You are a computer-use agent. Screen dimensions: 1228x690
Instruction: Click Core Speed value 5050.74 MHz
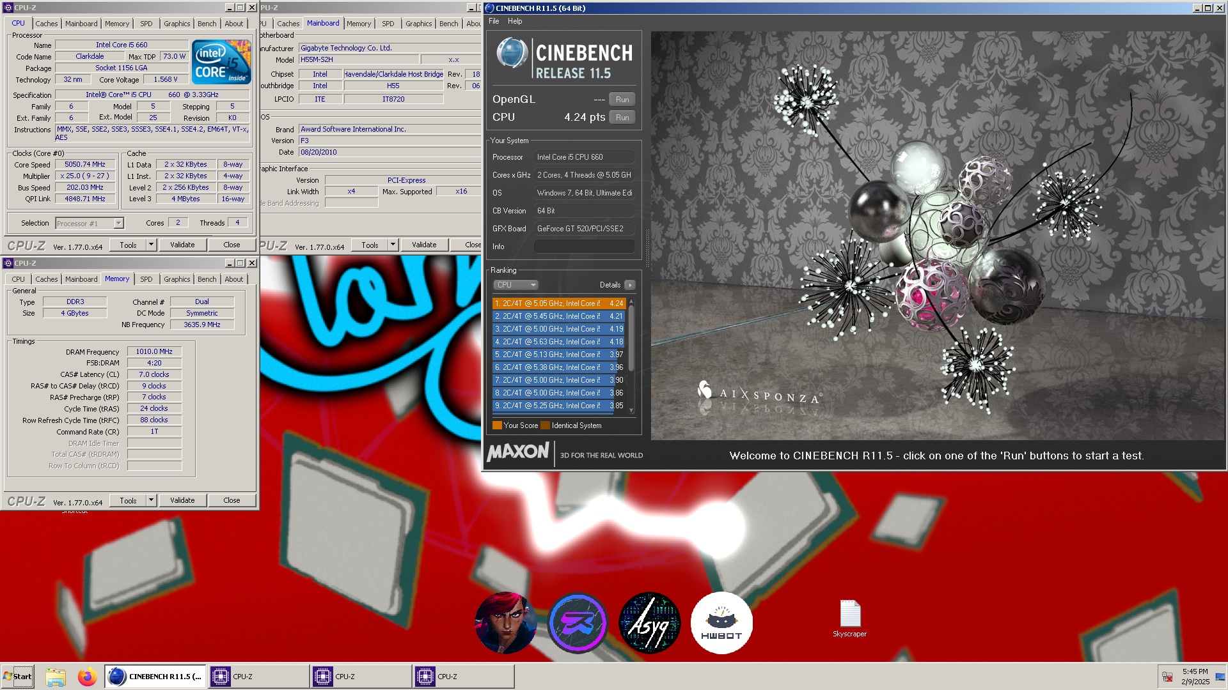85,164
